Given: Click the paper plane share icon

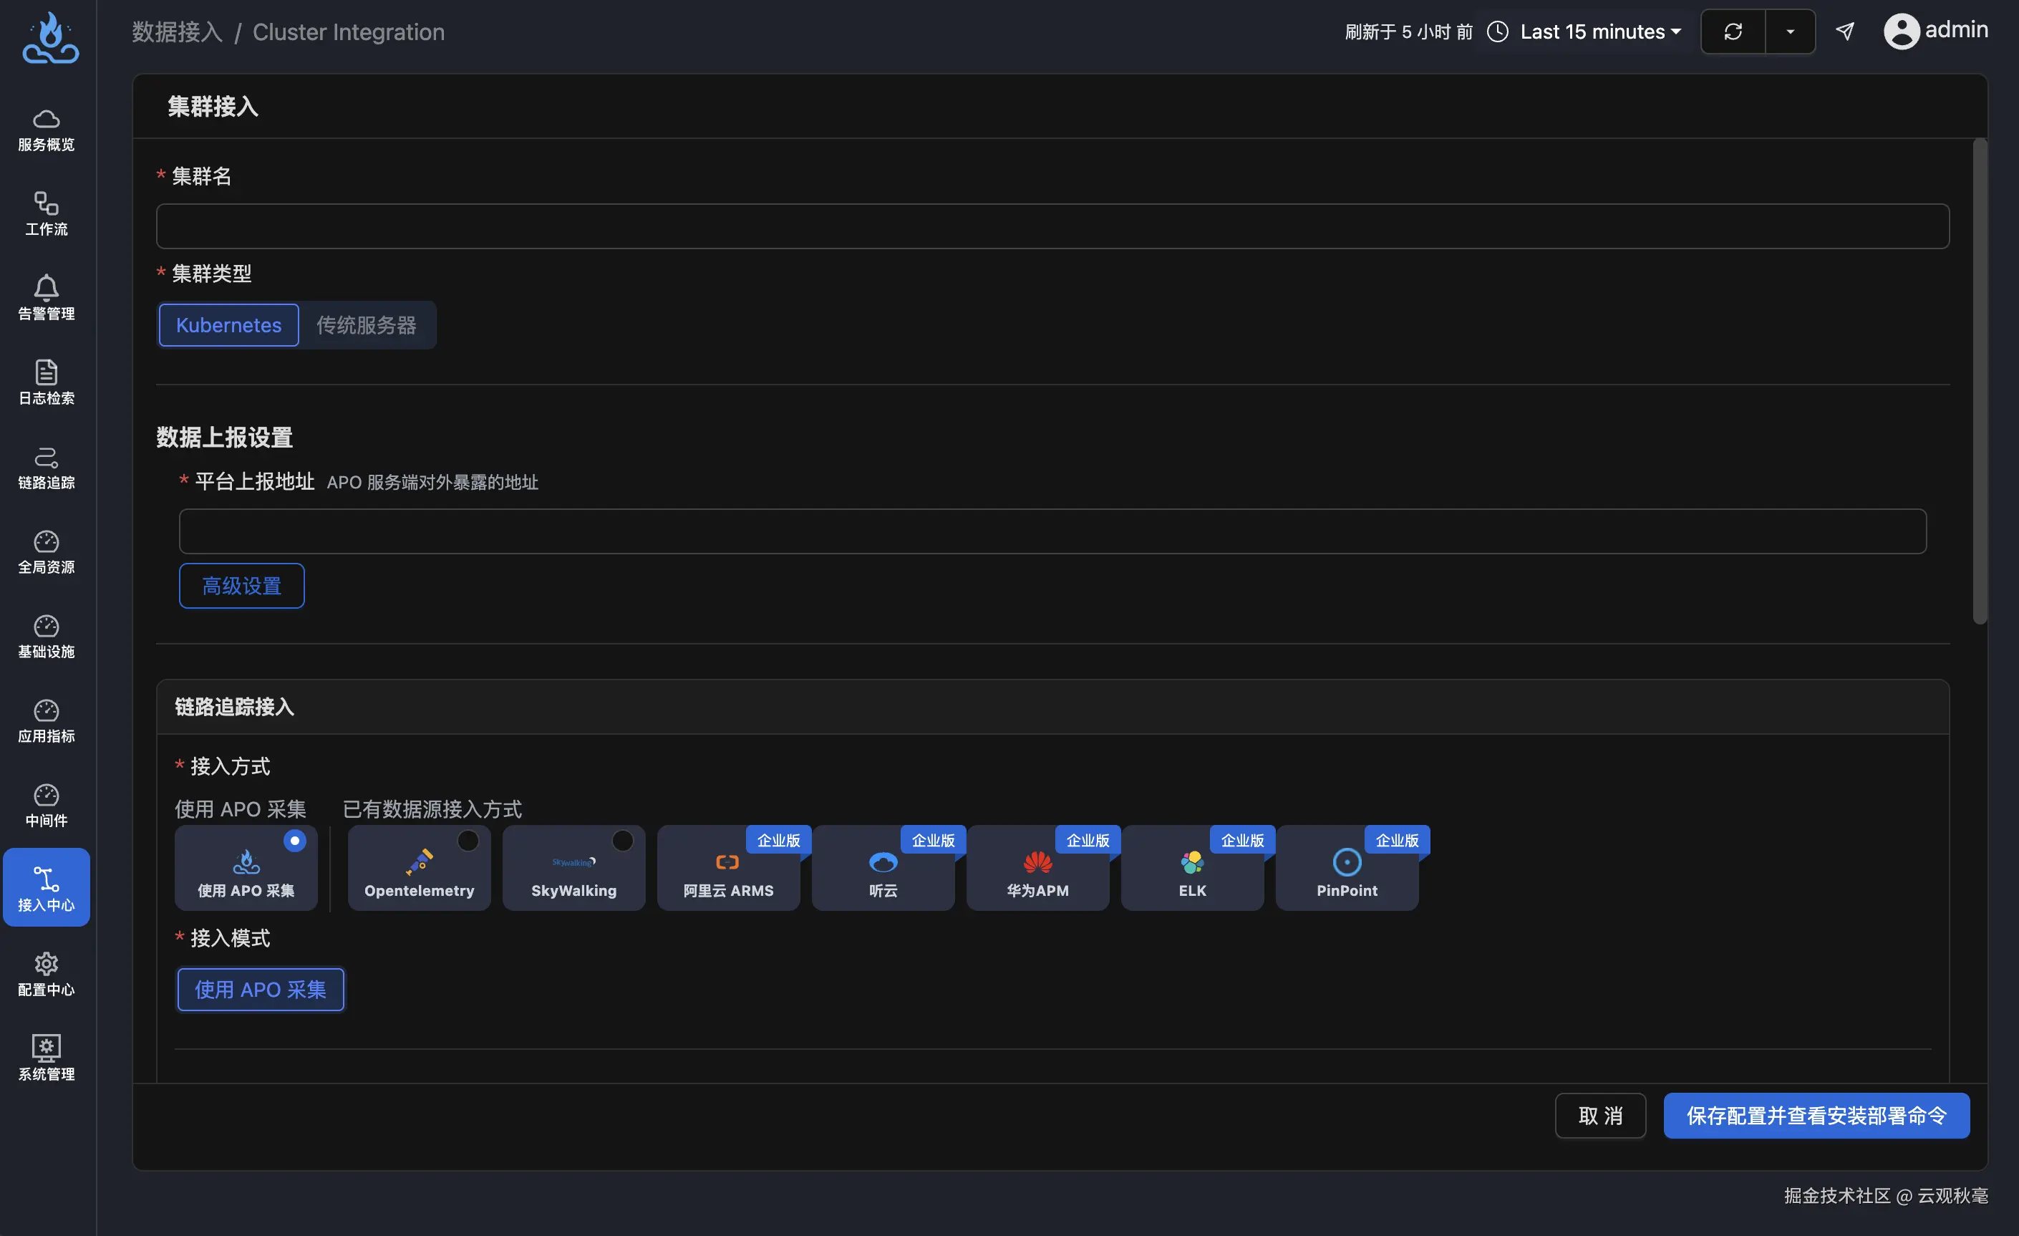Looking at the screenshot, I should pyautogui.click(x=1844, y=32).
